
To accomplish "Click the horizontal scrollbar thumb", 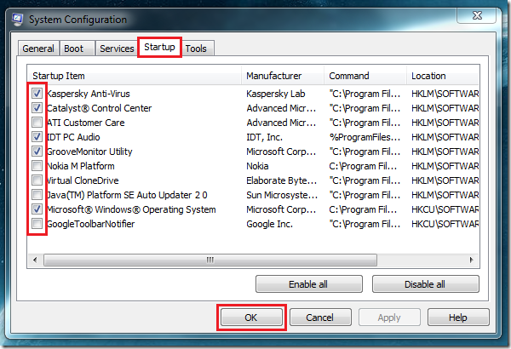I will tap(210, 260).
